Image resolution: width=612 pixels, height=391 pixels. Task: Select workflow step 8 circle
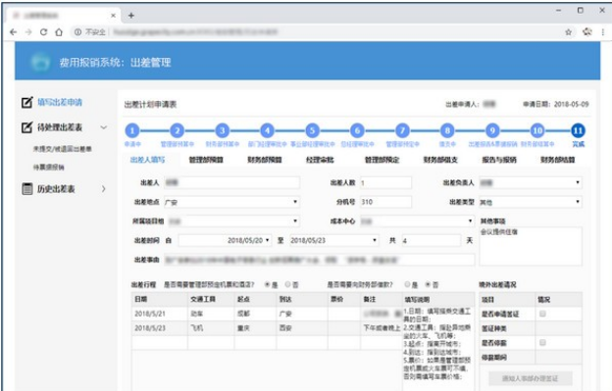pyautogui.click(x=447, y=130)
